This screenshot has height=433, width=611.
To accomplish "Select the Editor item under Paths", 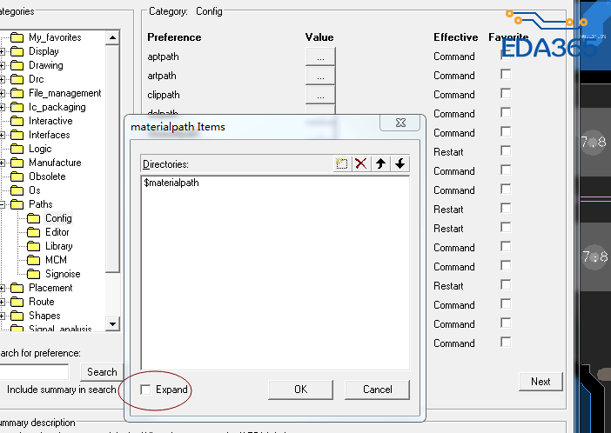I will point(57,232).
